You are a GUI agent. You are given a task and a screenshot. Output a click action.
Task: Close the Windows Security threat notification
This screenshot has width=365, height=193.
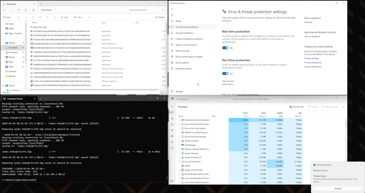(x=361, y=165)
